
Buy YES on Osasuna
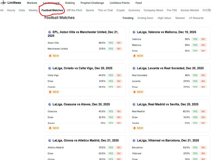111,111
